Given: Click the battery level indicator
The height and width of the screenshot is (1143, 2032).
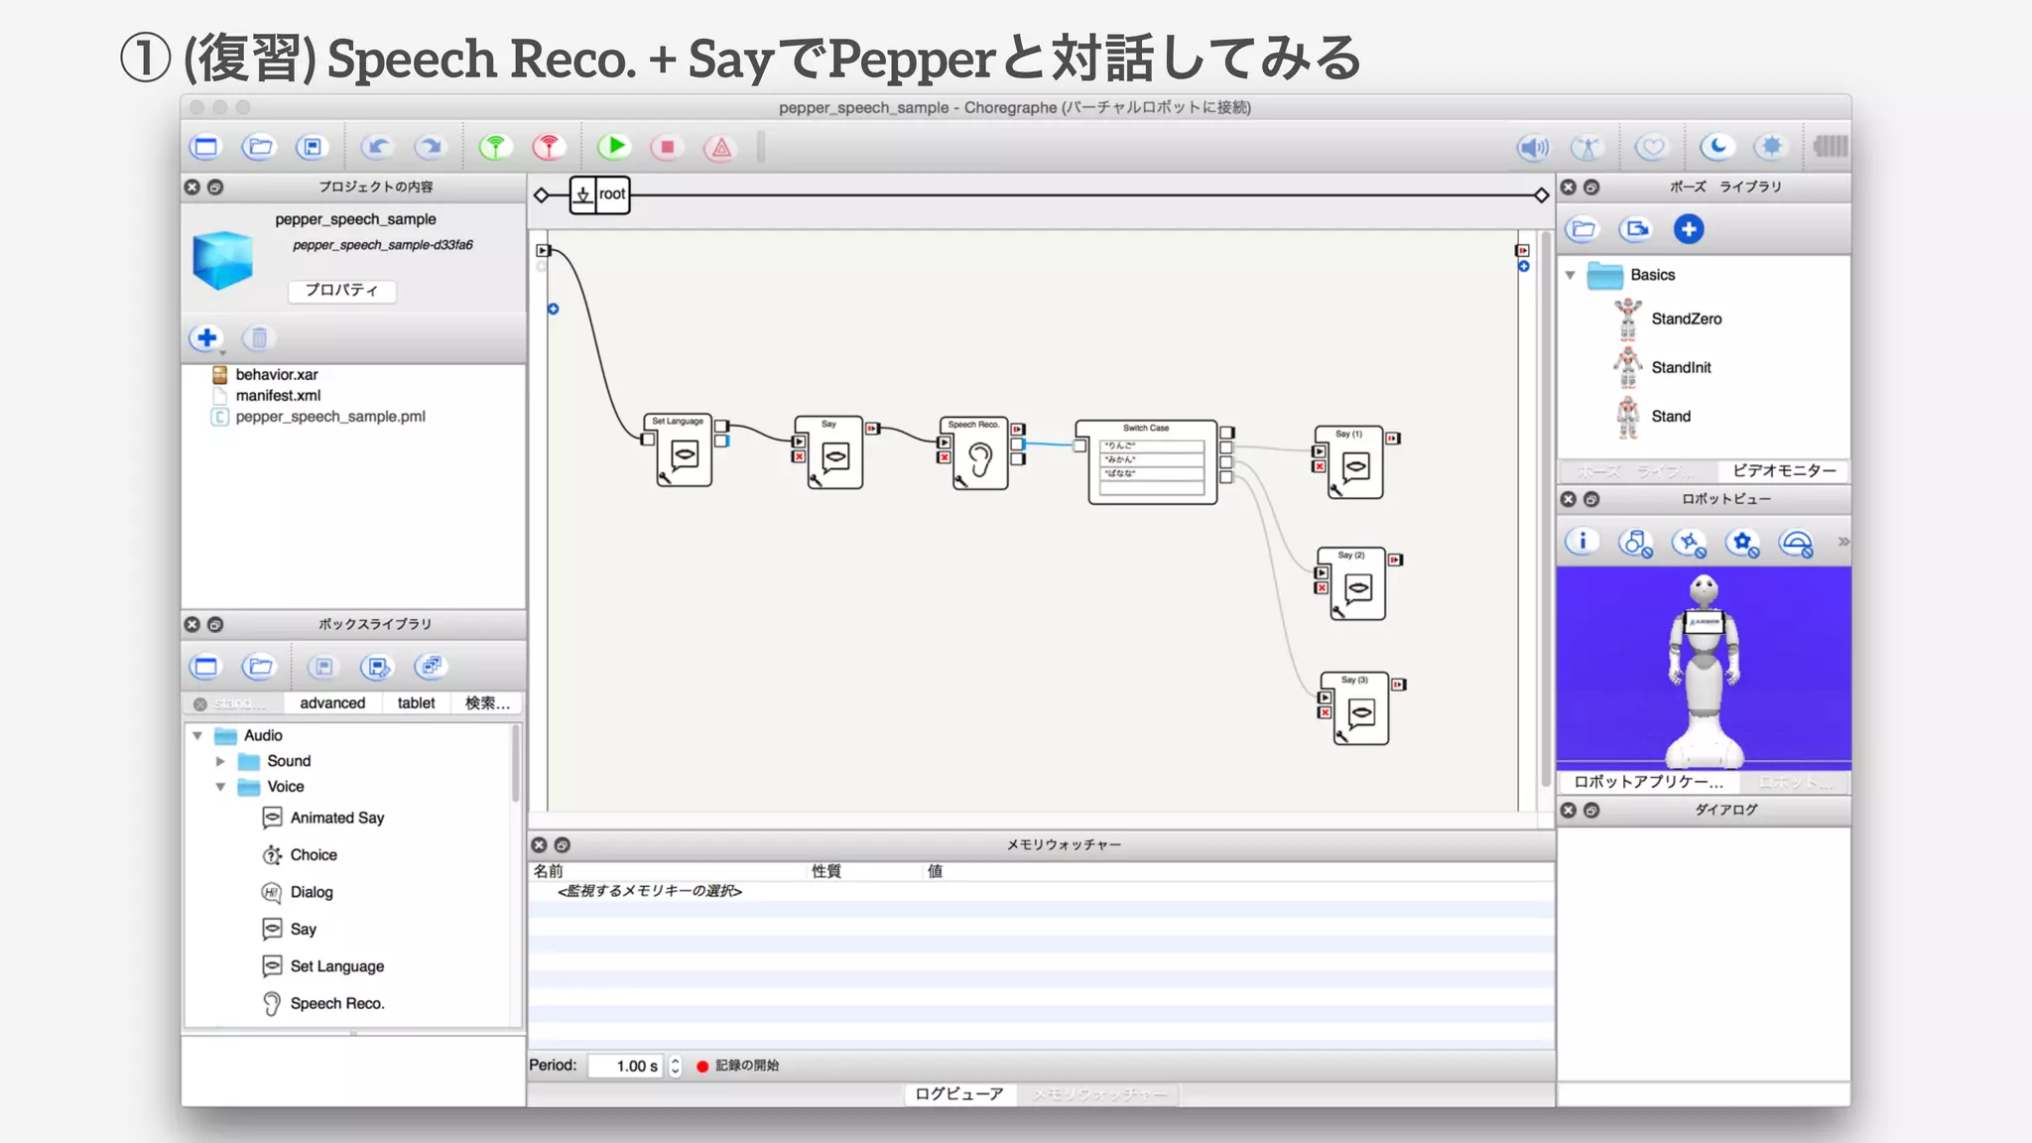Looking at the screenshot, I should click(1831, 147).
